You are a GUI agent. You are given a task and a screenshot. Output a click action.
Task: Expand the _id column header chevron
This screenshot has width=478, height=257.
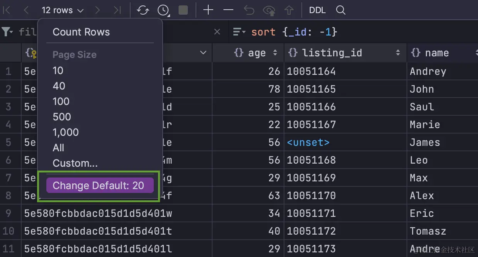pyautogui.click(x=203, y=53)
